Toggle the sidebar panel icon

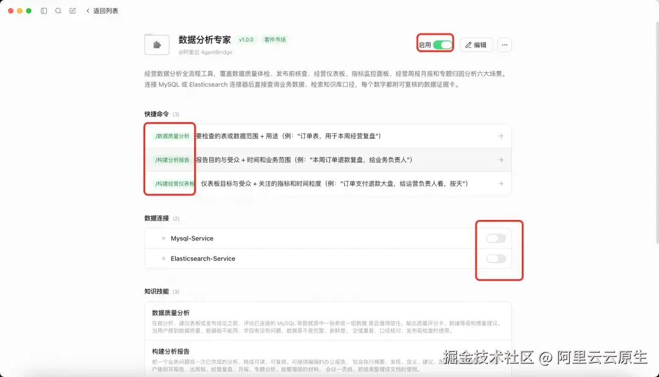click(44, 11)
